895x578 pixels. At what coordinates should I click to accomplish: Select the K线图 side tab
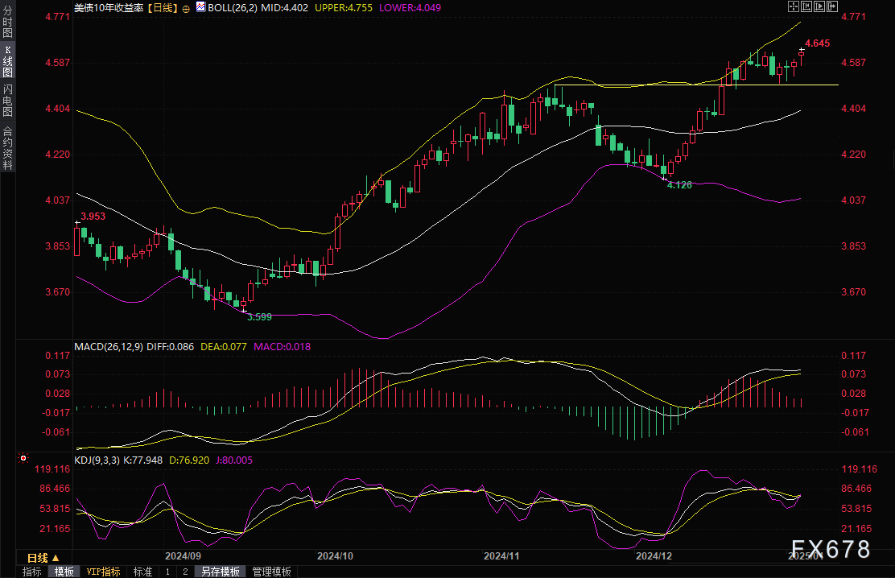pos(7,62)
